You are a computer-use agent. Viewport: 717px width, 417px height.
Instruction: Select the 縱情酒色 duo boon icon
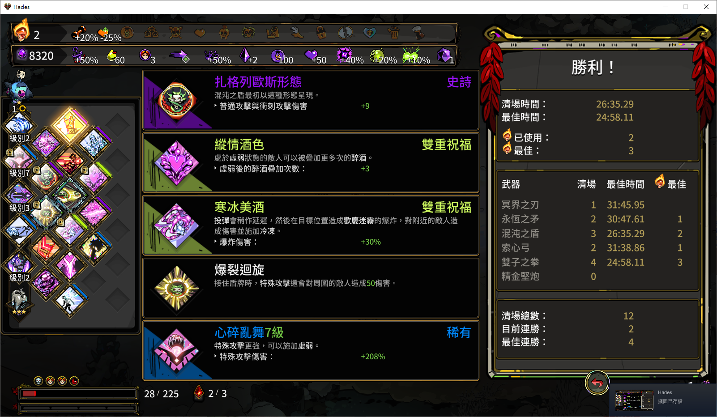pyautogui.click(x=176, y=163)
